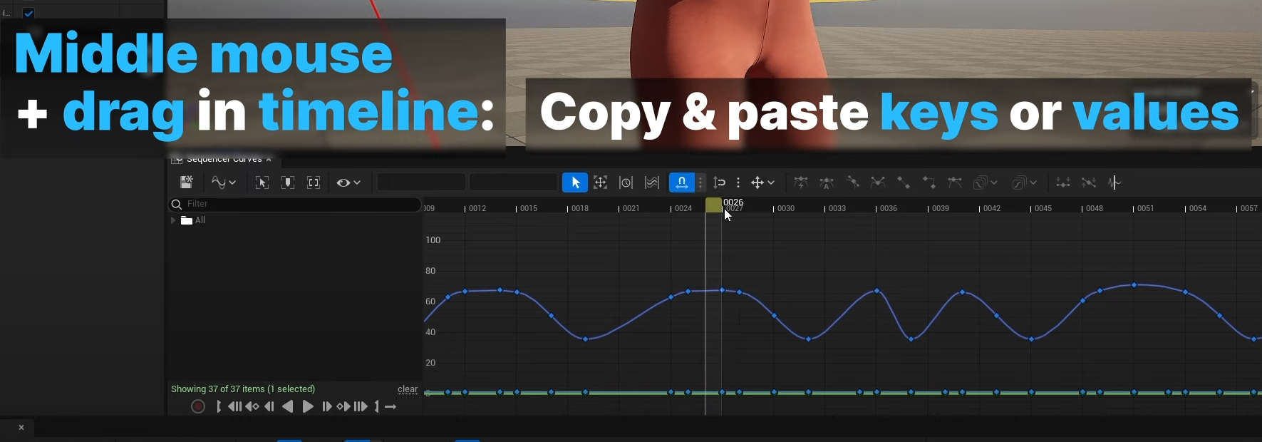Open snapping options beside the magnet

[700, 183]
